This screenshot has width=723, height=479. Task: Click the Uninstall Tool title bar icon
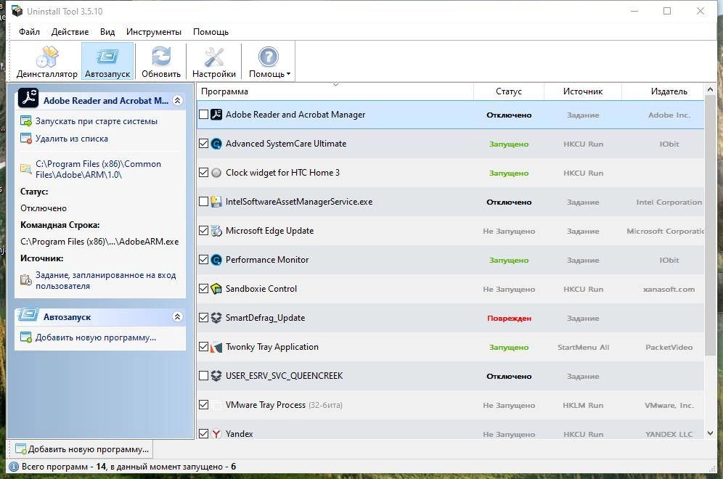pyautogui.click(x=17, y=11)
